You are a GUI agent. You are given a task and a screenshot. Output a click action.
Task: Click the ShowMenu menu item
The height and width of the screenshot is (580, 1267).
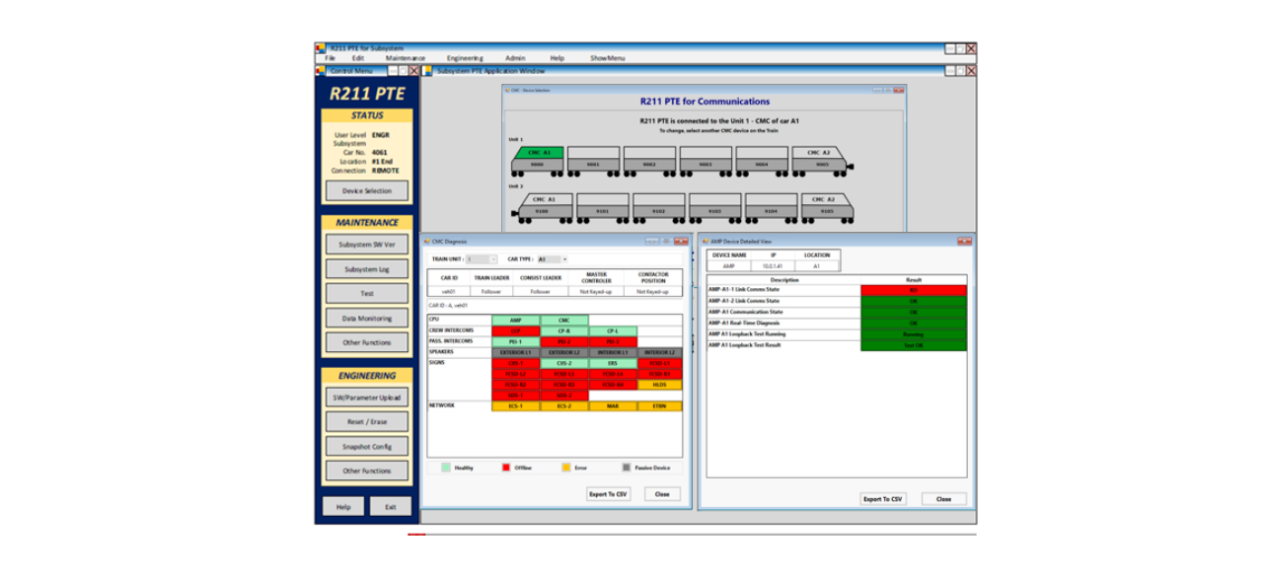click(x=608, y=58)
